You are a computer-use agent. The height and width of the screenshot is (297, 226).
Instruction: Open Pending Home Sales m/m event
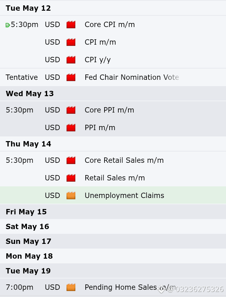click(x=130, y=287)
